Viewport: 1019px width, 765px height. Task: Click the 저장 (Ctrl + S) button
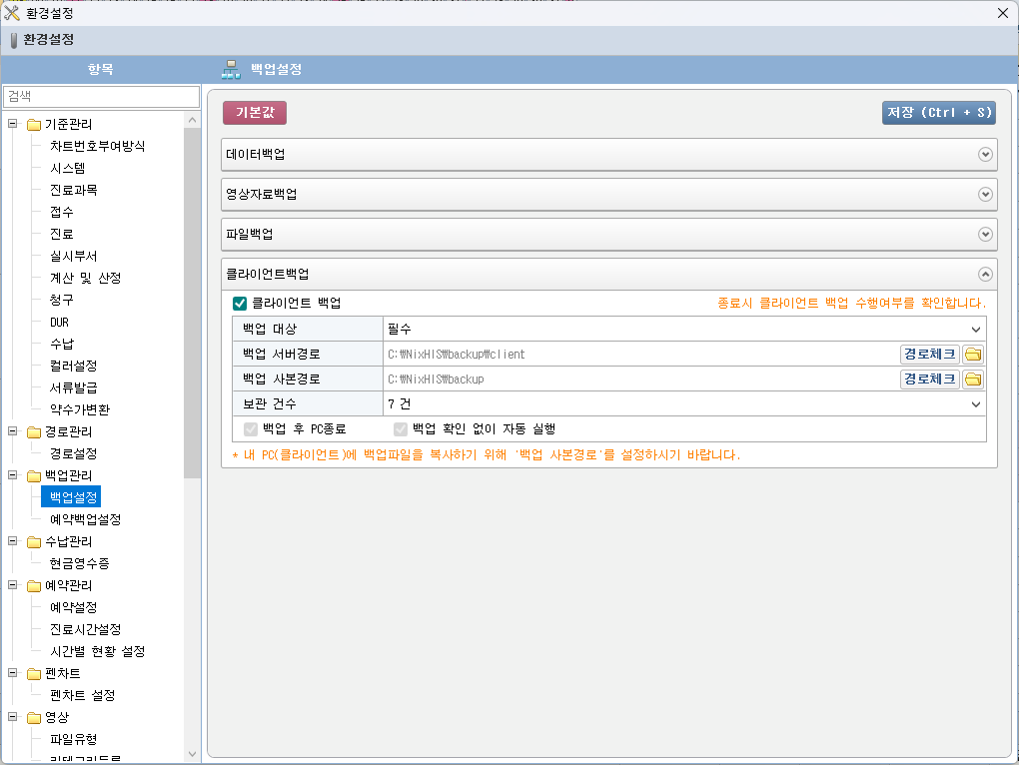938,113
